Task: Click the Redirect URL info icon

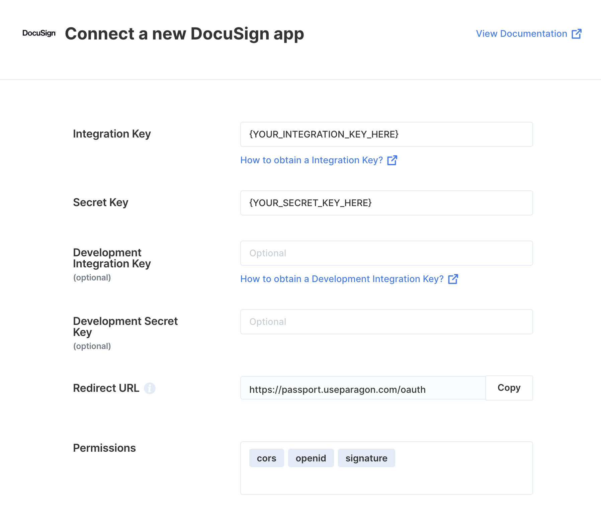Action: click(150, 388)
